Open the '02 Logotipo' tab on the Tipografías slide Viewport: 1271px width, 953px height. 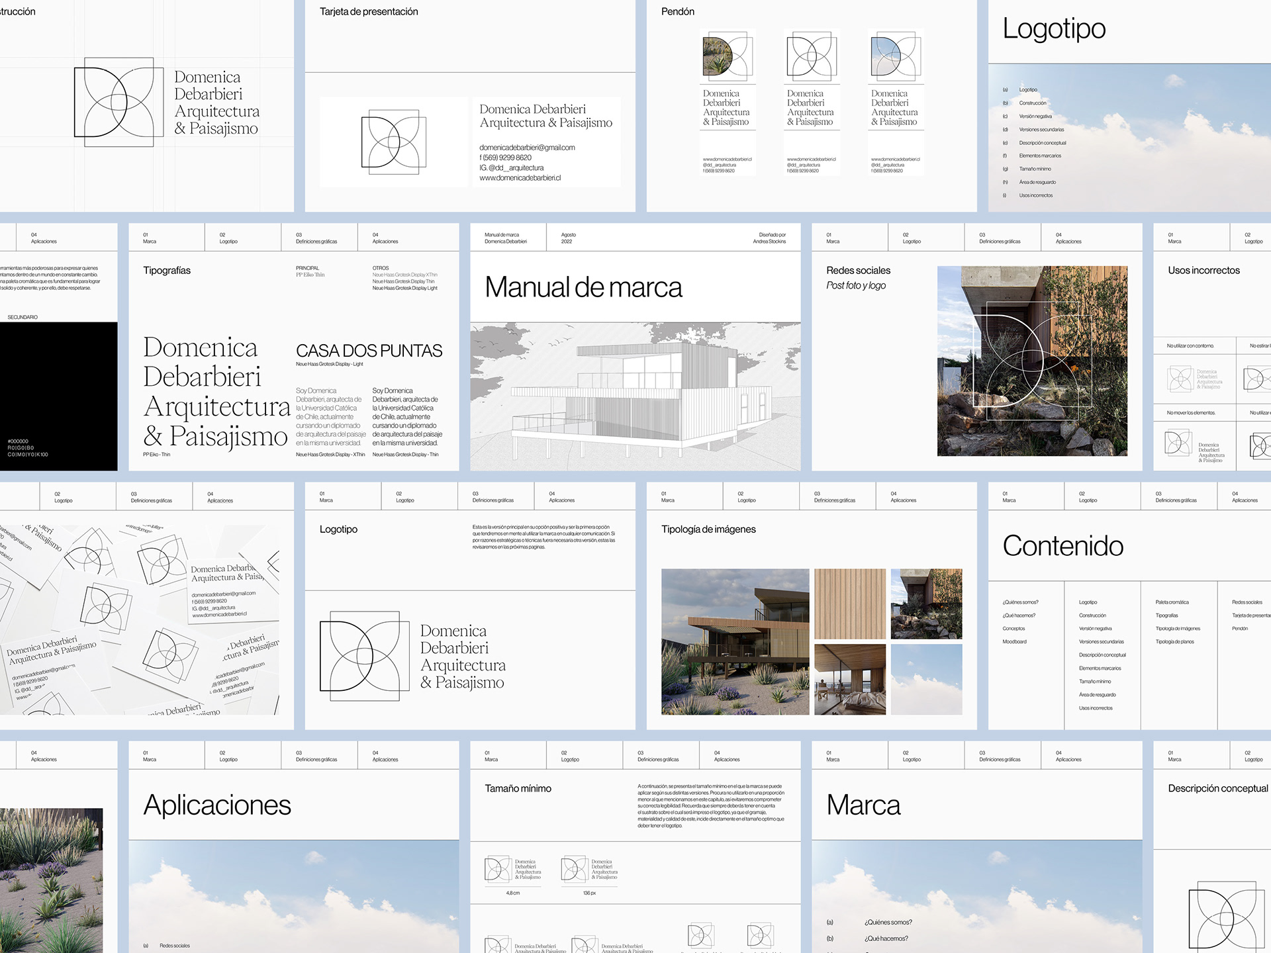pos(228,238)
